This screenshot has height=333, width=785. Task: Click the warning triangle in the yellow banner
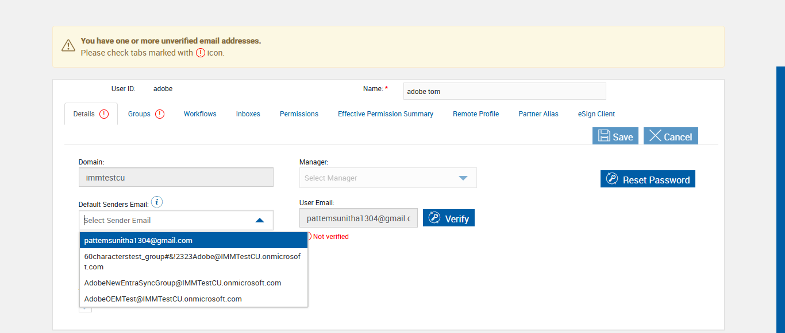68,46
